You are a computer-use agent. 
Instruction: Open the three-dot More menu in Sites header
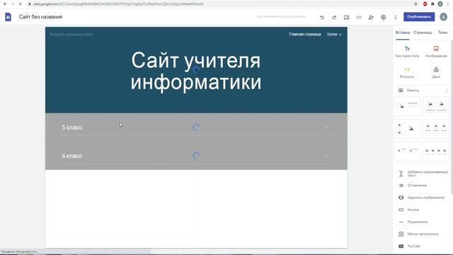tap(396, 17)
